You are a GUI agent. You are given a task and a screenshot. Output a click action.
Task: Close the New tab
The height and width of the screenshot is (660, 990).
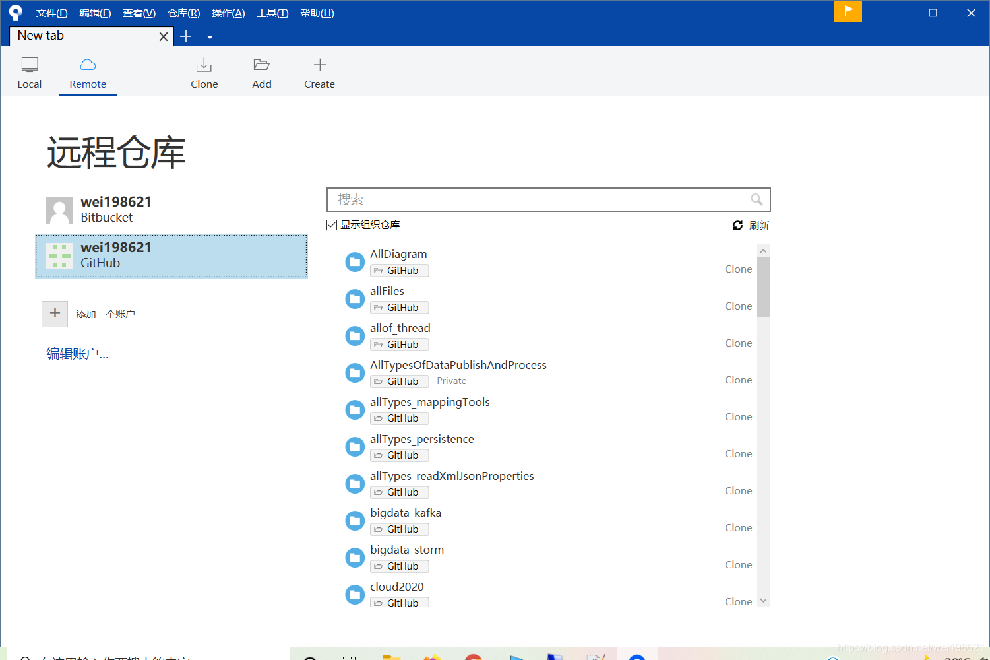pyautogui.click(x=164, y=37)
